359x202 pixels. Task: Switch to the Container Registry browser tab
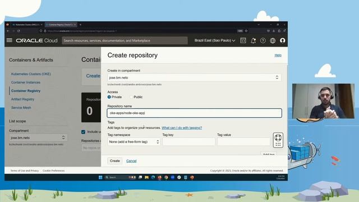[x=61, y=25]
